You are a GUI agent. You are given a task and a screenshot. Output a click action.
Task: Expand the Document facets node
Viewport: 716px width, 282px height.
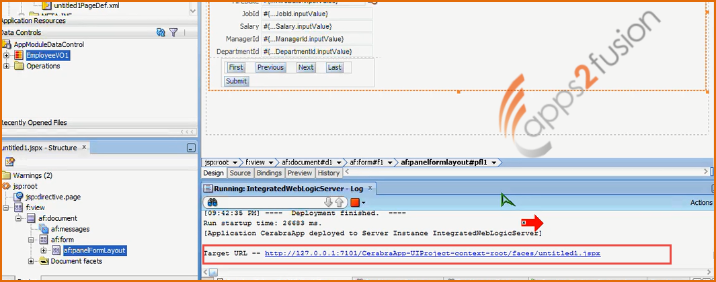tap(31, 261)
